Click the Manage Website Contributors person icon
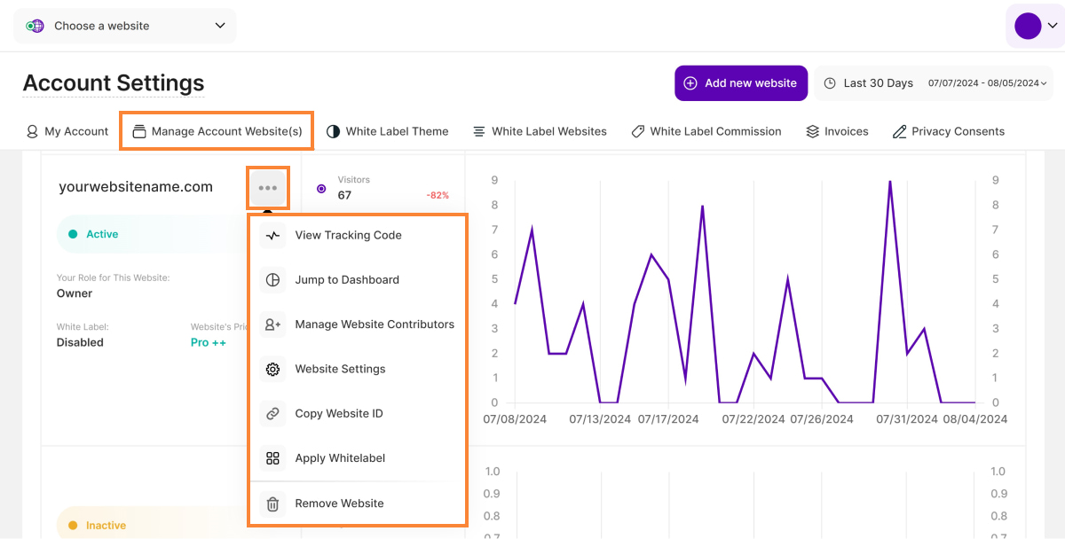The height and width of the screenshot is (539, 1065). [x=273, y=324]
